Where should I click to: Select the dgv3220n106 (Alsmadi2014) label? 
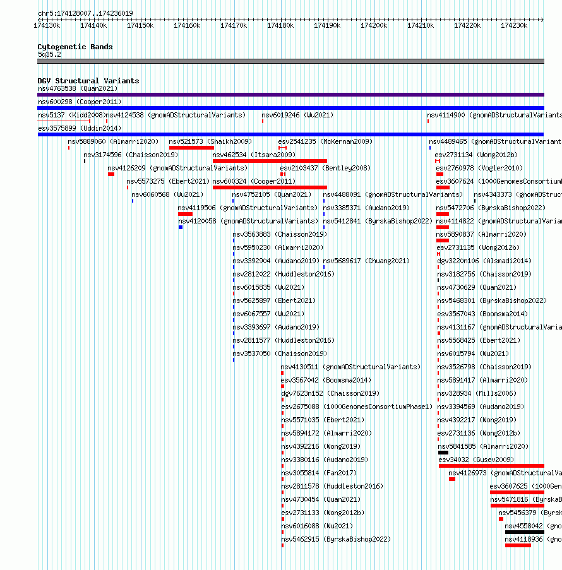click(x=484, y=261)
